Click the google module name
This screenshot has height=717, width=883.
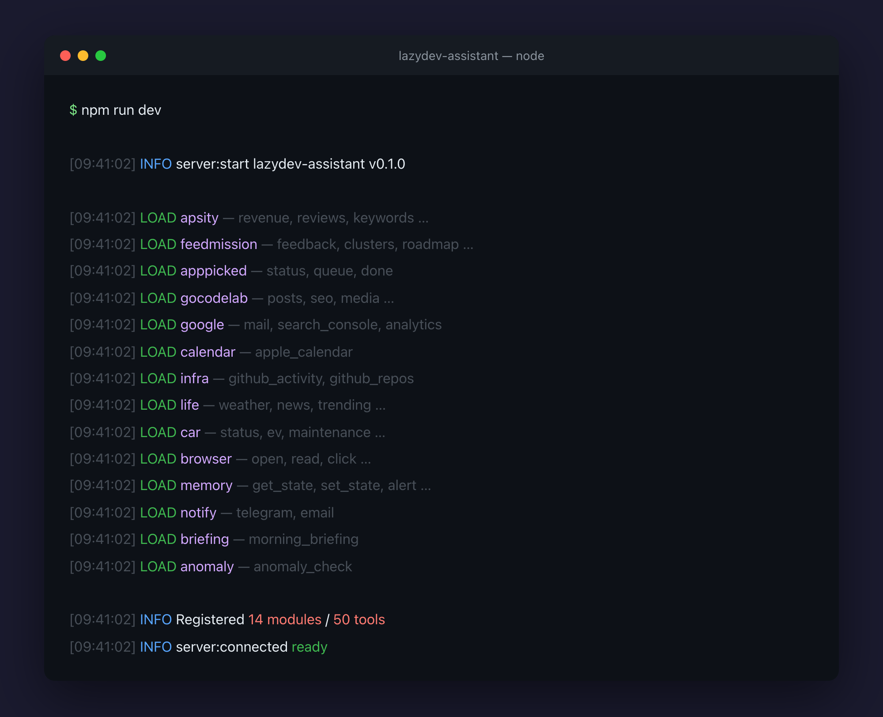coord(202,325)
